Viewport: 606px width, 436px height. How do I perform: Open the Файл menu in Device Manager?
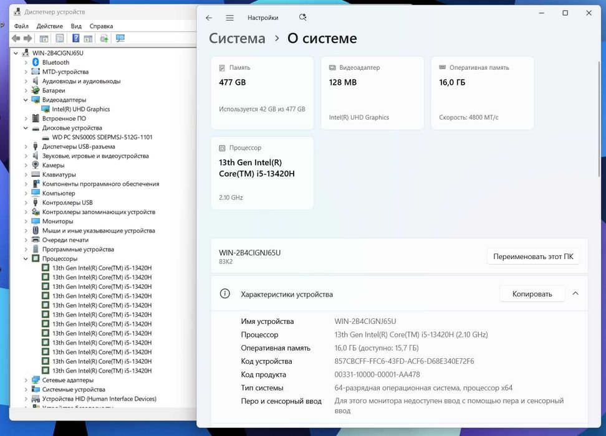click(21, 26)
